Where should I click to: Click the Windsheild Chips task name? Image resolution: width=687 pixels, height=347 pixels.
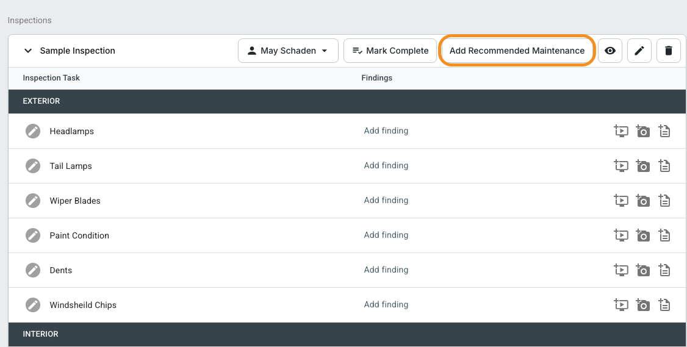[x=83, y=305]
